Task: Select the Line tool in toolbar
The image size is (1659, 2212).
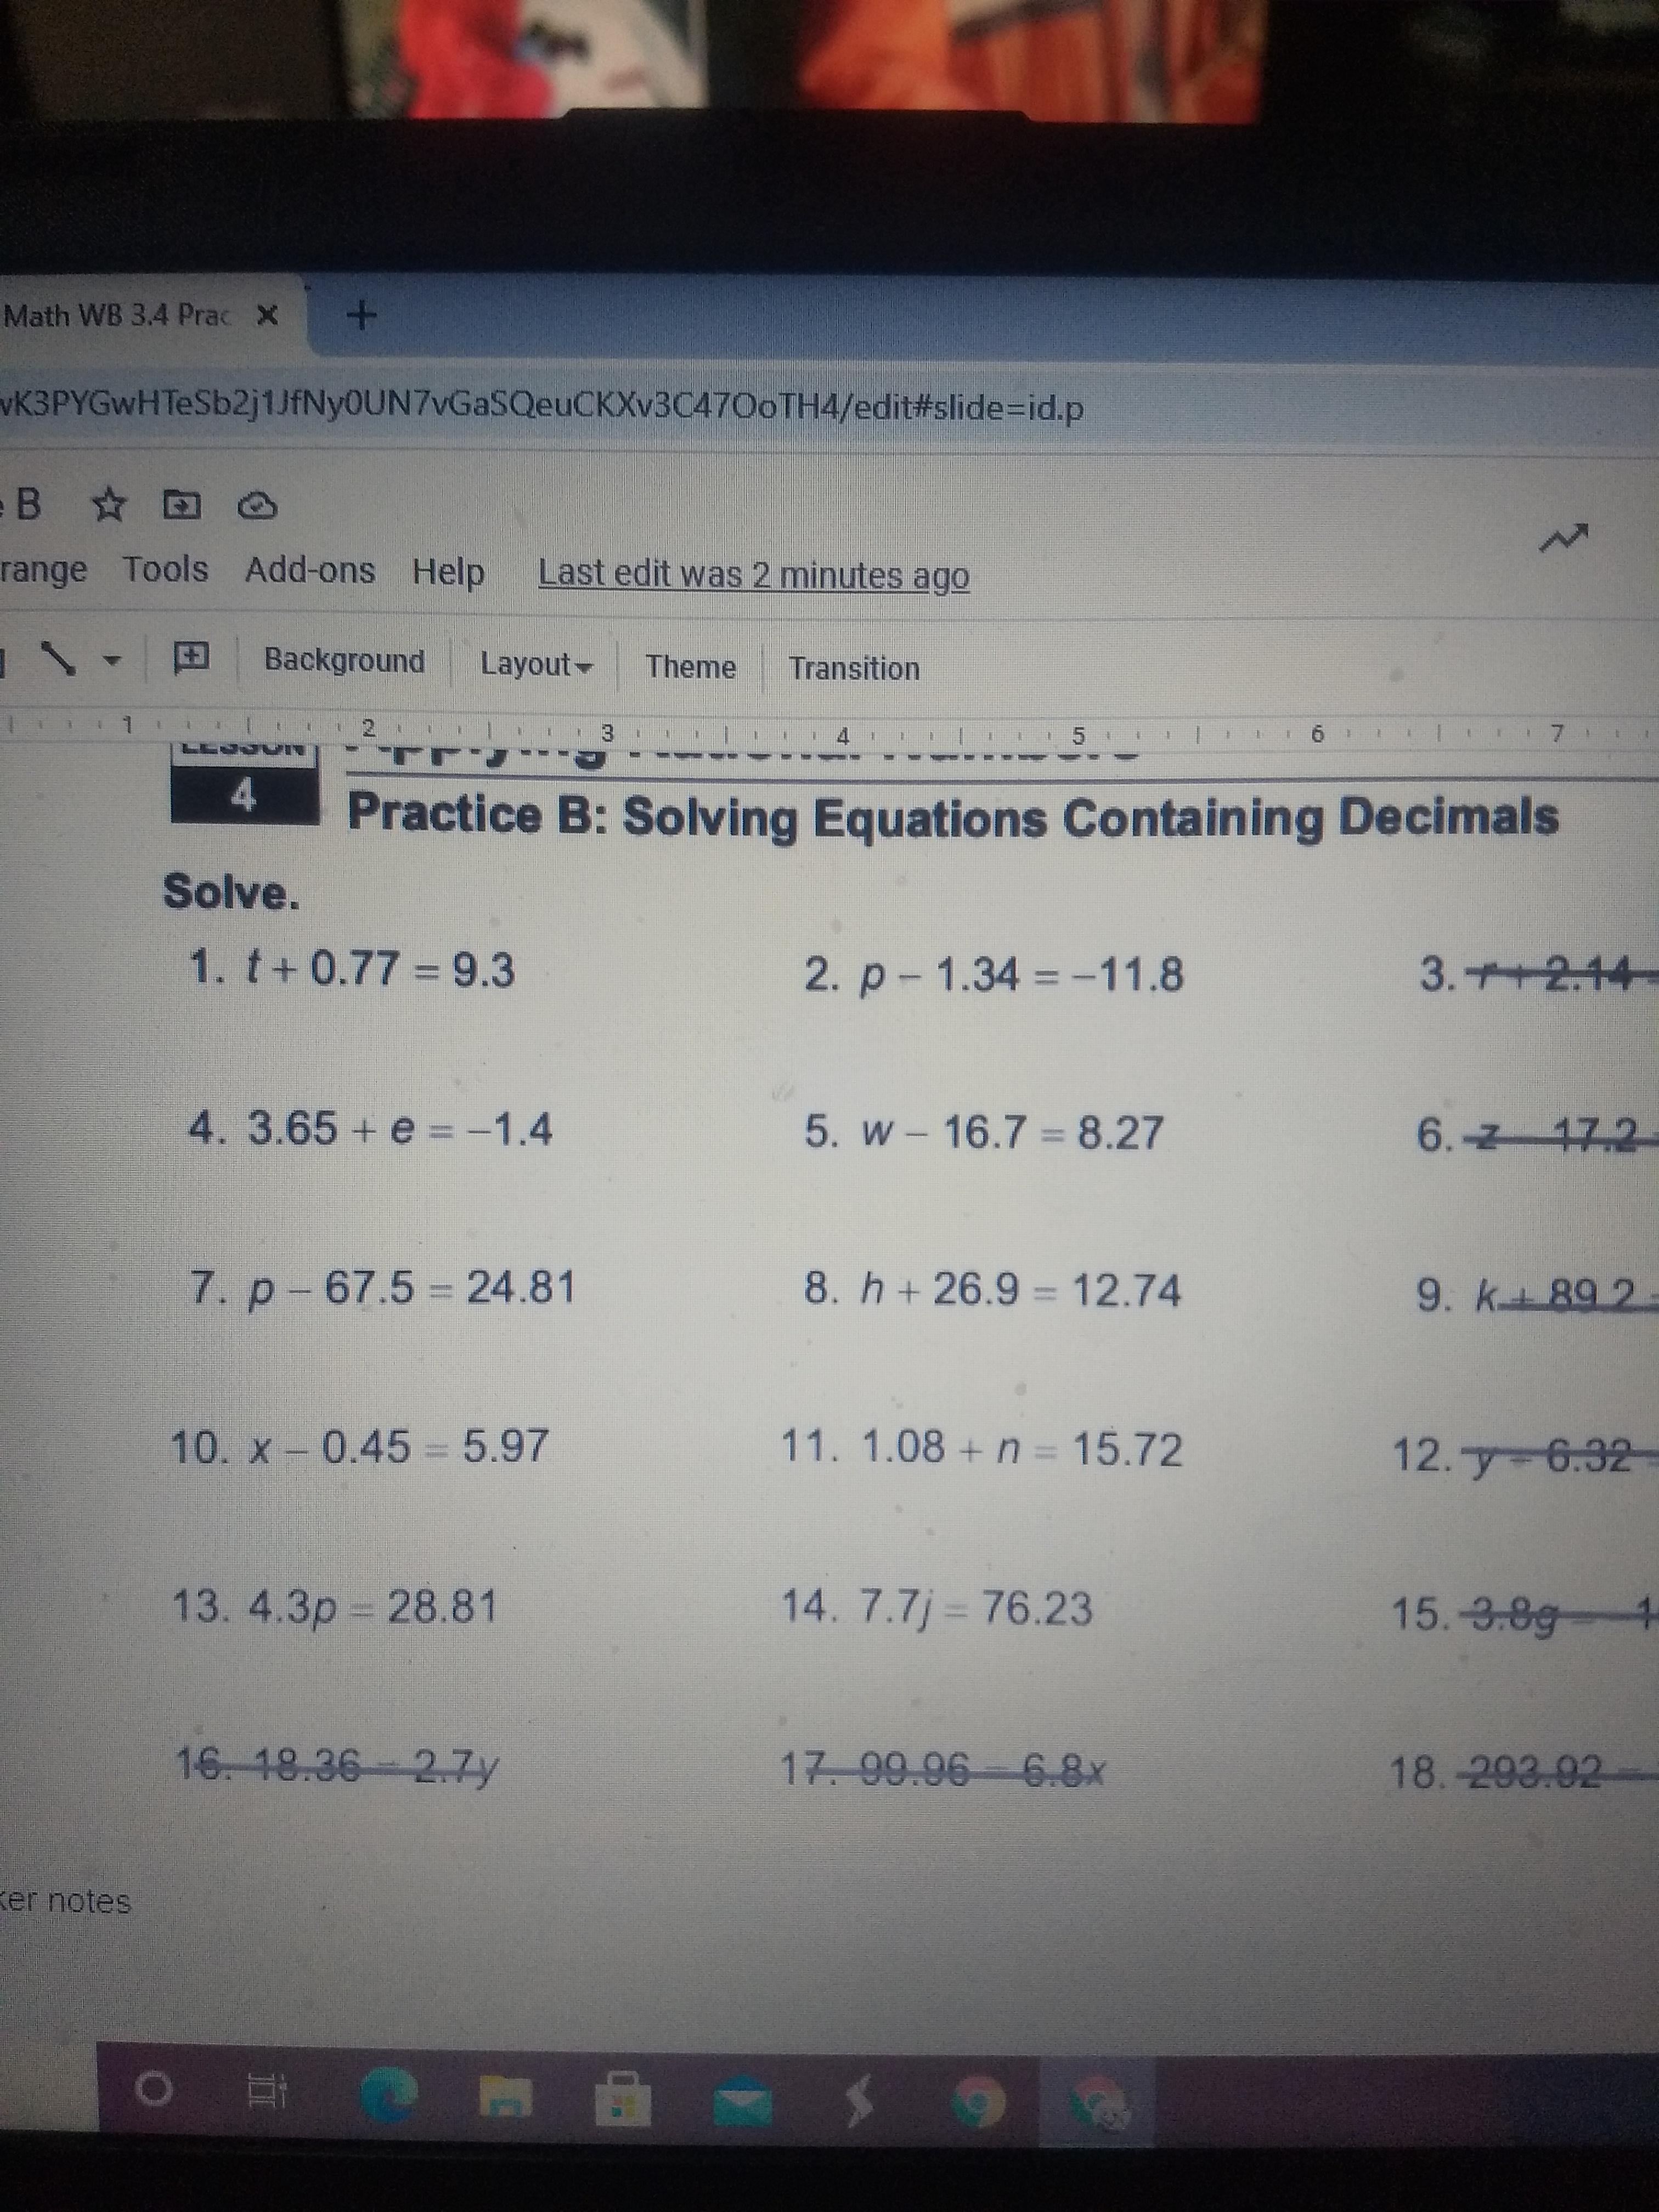Action: [x=58, y=659]
